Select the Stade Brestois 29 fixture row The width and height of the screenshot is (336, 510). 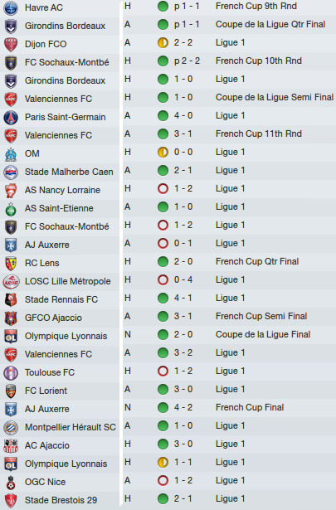pos(168,500)
